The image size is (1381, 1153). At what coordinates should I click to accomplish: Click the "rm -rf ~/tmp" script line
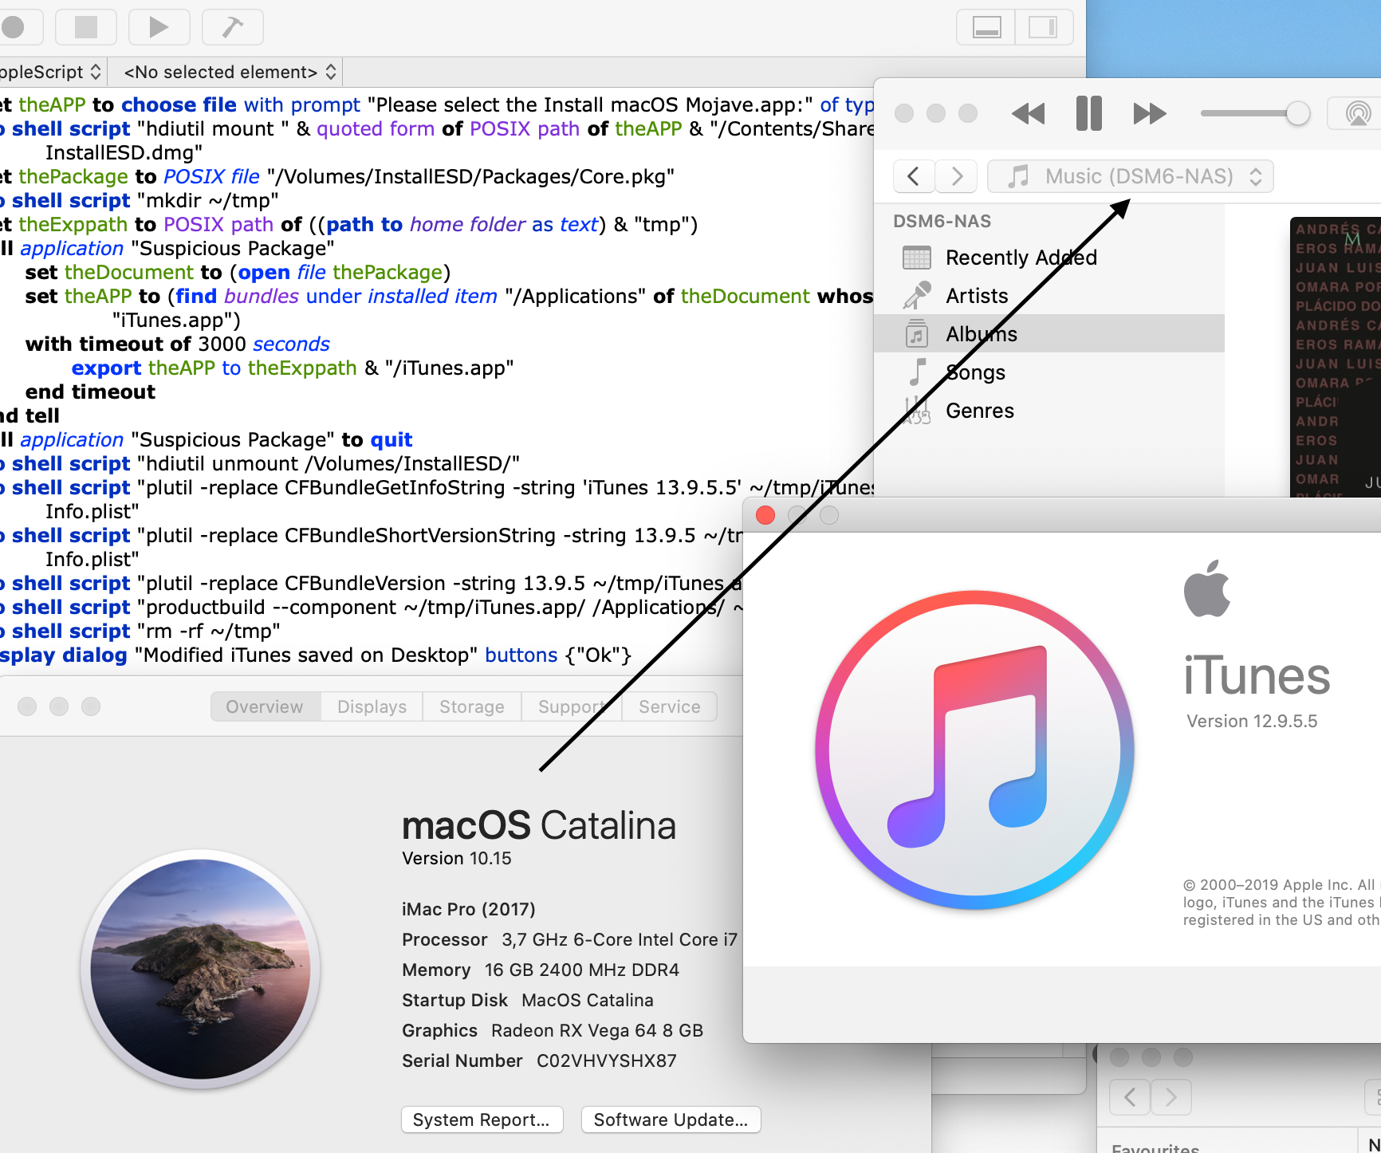tap(140, 631)
